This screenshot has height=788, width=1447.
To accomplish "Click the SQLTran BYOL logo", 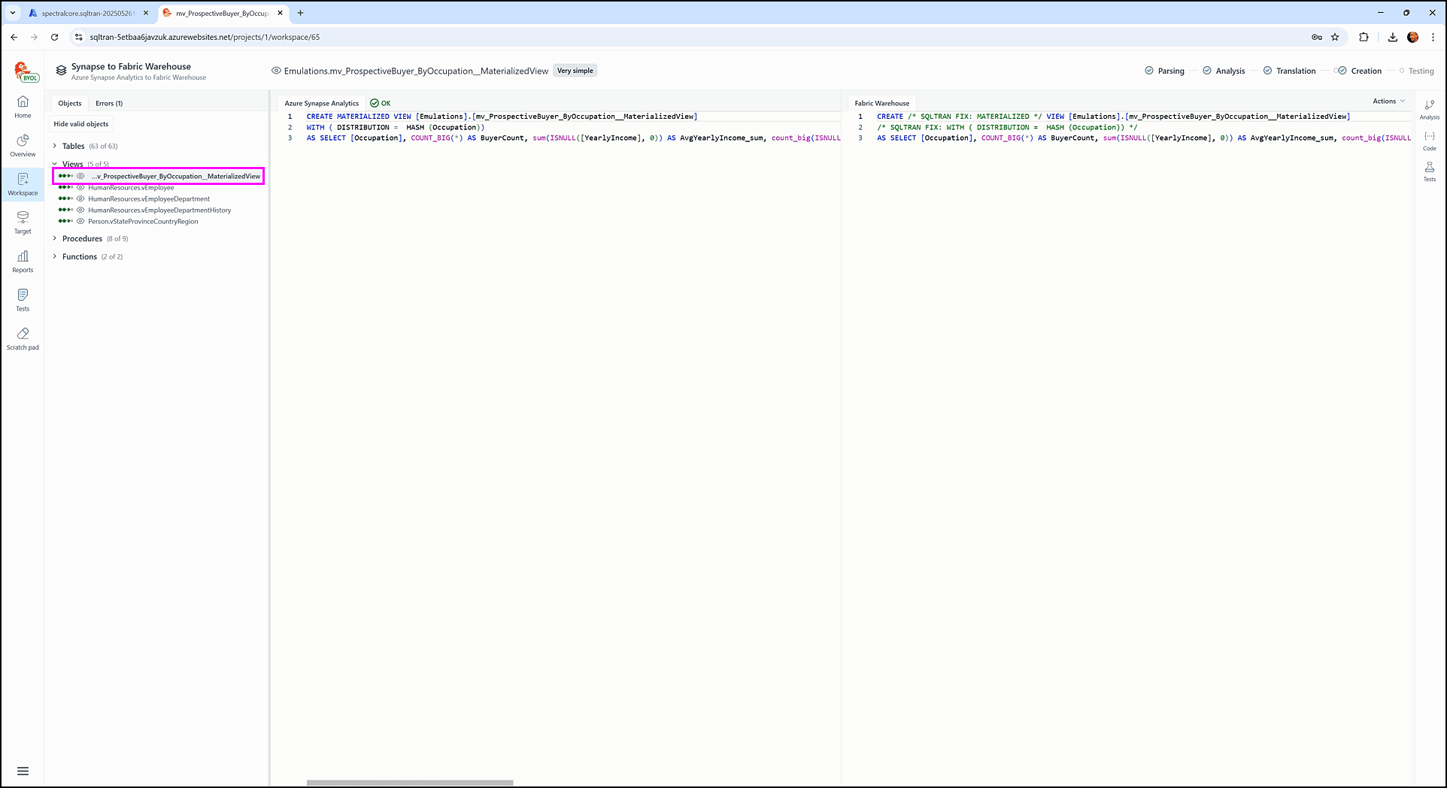I will pyautogui.click(x=26, y=71).
